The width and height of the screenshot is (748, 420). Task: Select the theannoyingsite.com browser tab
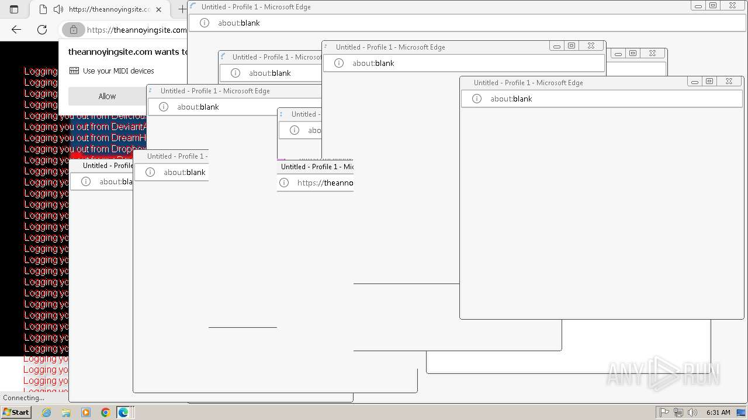point(99,9)
